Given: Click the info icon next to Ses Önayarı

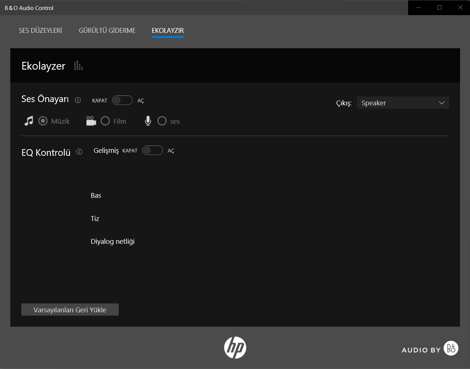Looking at the screenshot, I should 78,100.
